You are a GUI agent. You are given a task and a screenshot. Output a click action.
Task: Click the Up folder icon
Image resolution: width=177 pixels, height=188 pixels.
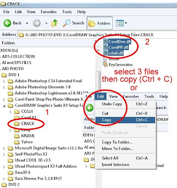[54, 23]
